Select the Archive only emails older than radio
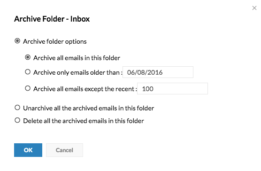This screenshot has height=171, width=261. [x=28, y=72]
